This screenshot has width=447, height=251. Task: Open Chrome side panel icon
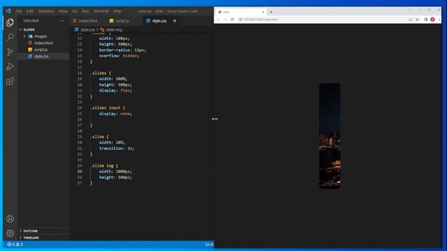425,20
